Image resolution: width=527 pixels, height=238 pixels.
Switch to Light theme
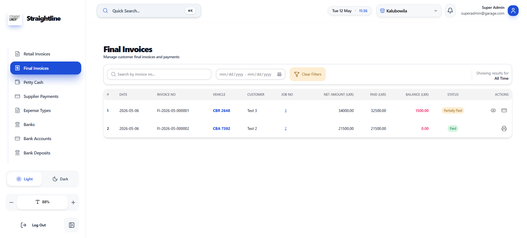(25, 179)
